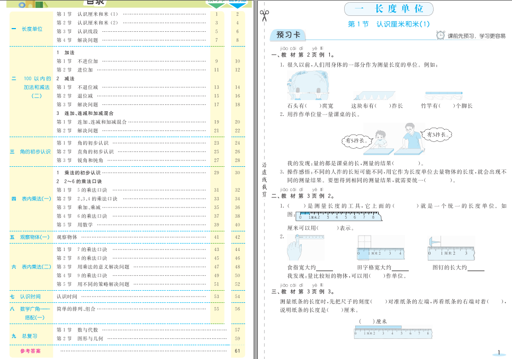
Task: Click the ruler picture above 田字格宽大约
Action: [381, 248]
